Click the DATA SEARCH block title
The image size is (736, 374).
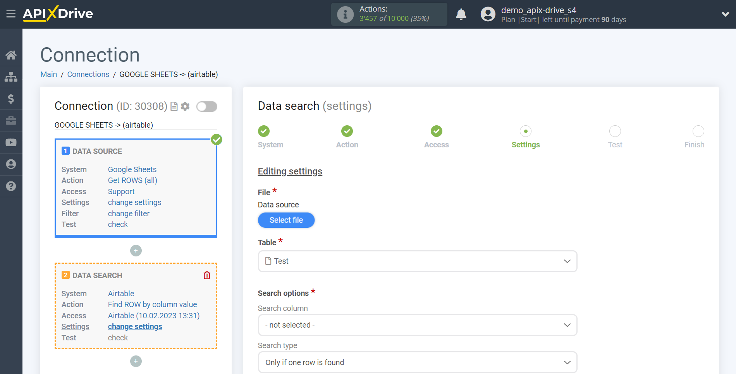[97, 275]
